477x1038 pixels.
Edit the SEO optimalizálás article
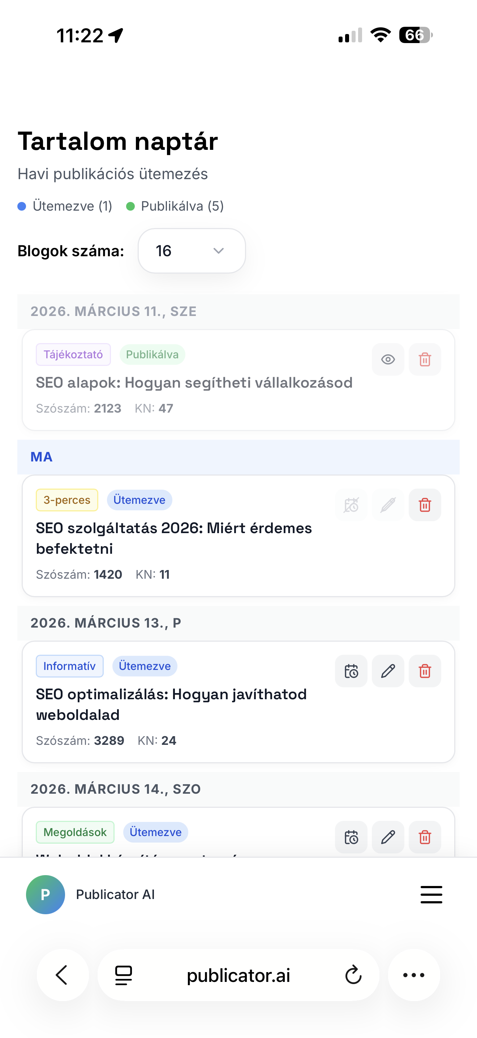388,671
